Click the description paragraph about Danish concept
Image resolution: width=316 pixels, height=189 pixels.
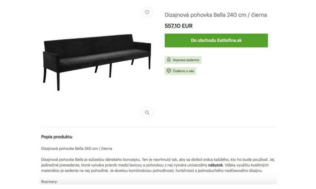point(157,165)
